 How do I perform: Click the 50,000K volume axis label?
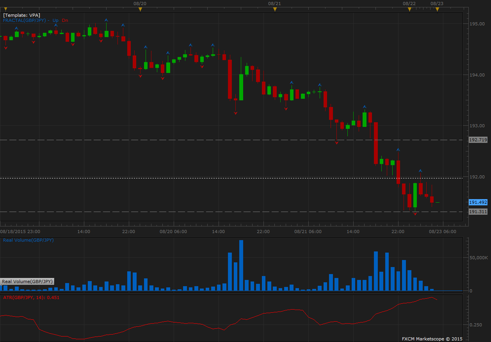[479, 258]
